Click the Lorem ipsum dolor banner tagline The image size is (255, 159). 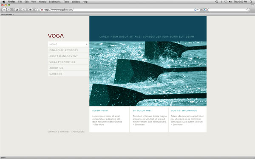pos(147,36)
